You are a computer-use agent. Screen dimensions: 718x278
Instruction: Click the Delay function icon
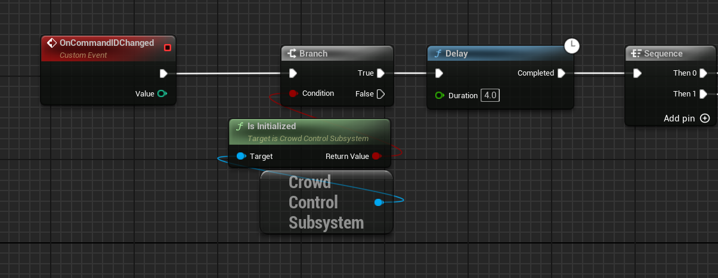coord(438,54)
